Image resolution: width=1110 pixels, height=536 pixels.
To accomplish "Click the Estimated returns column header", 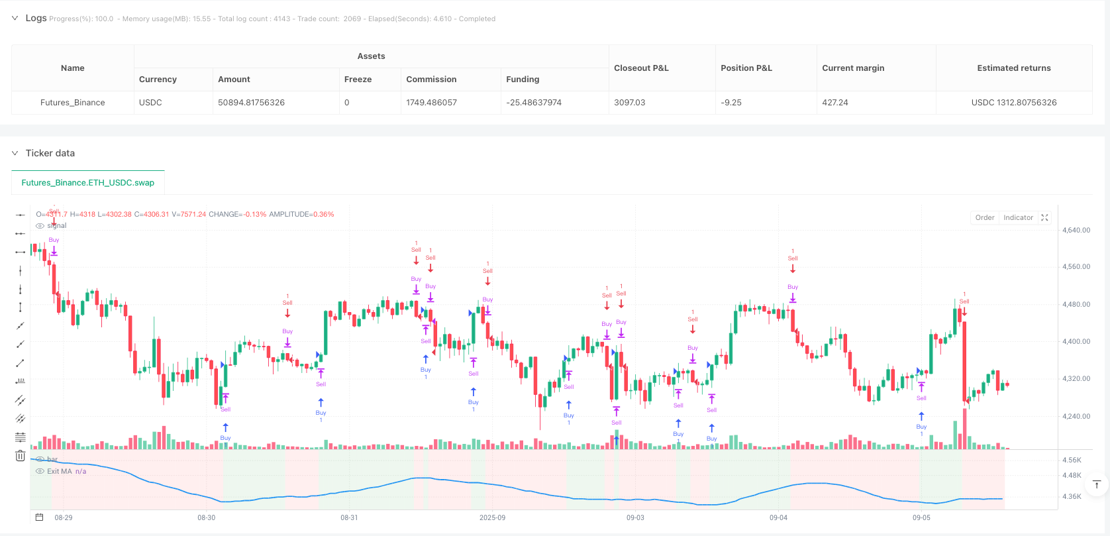I will click(x=1013, y=68).
